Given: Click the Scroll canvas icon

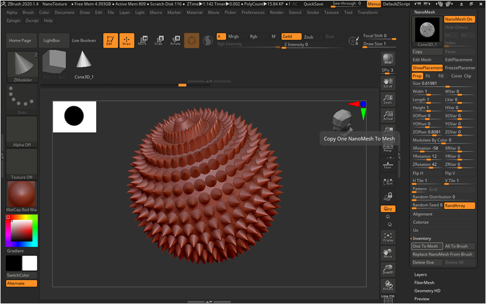Looking at the screenshot, I should tap(388, 83).
